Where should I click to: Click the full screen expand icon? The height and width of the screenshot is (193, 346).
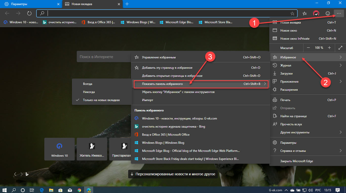[x=340, y=47]
